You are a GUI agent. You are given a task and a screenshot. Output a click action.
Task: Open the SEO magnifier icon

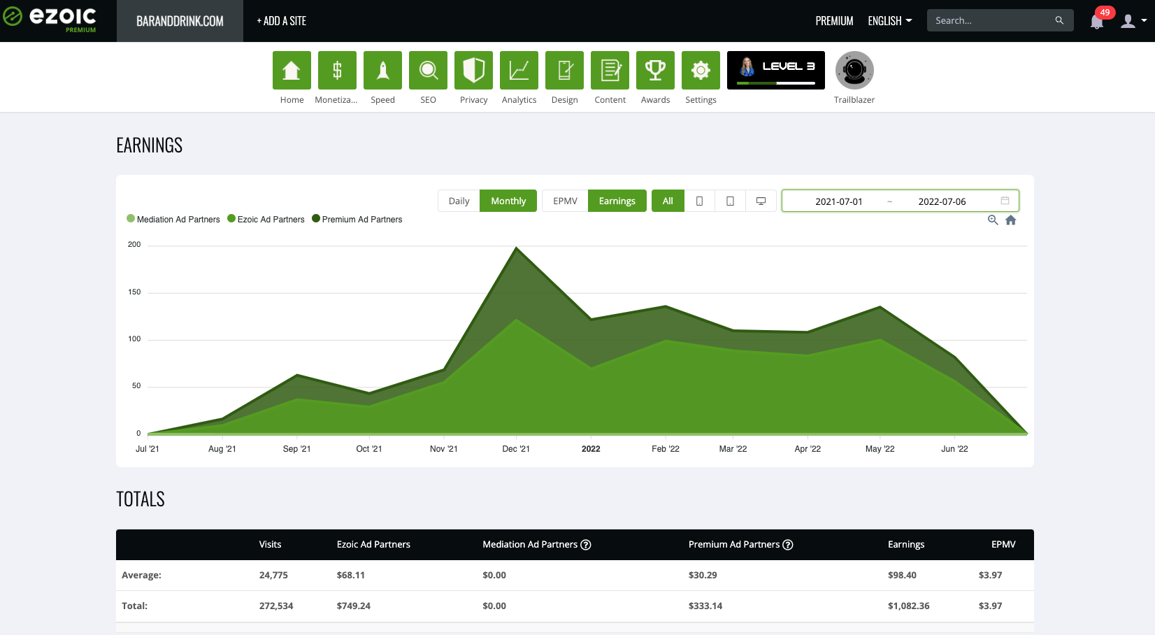[x=428, y=70]
